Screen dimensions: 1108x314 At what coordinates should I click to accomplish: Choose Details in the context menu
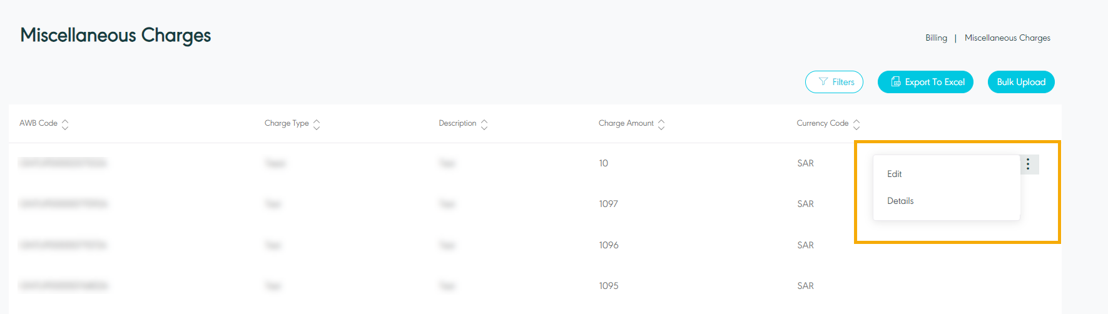click(x=900, y=201)
